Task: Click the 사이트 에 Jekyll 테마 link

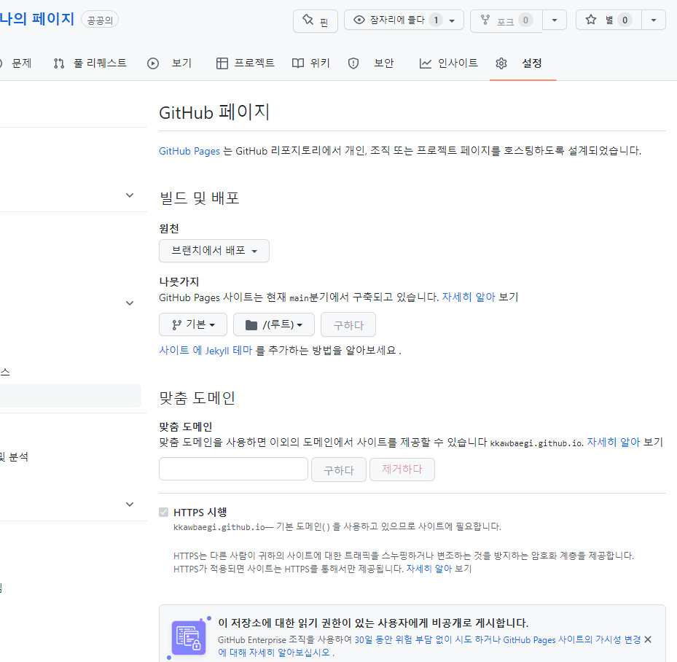Action: coord(206,350)
